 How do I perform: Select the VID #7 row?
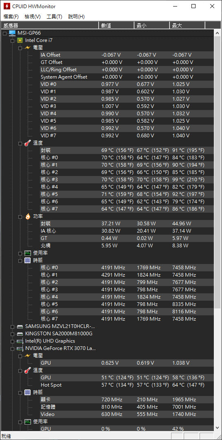coord(127,135)
